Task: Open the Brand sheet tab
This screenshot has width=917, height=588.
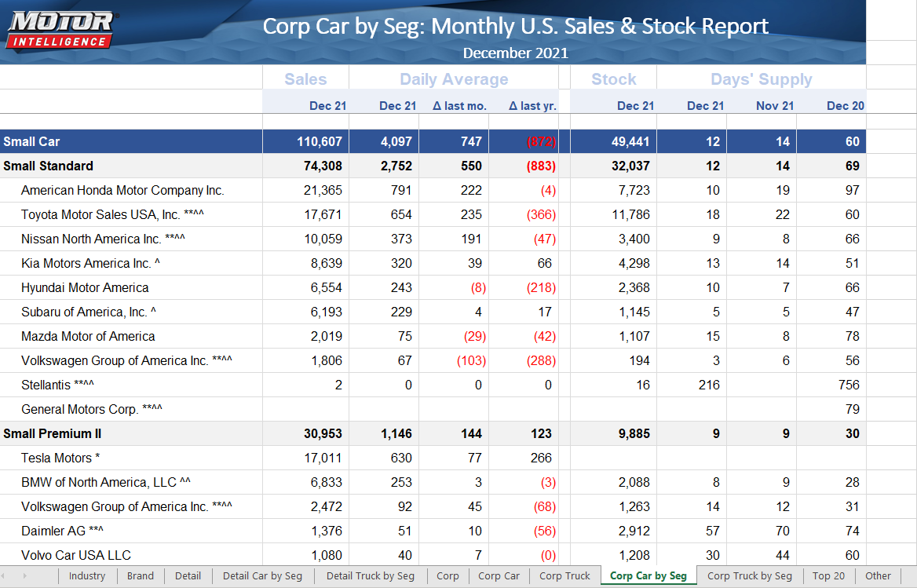Action: (x=141, y=575)
